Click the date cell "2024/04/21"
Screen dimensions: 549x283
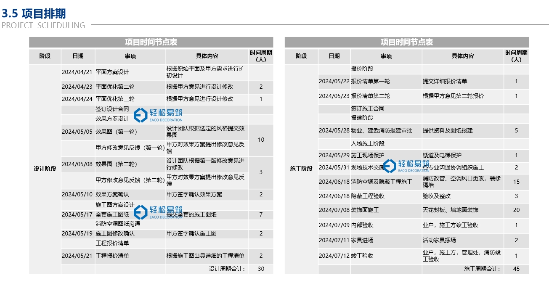[77, 72]
